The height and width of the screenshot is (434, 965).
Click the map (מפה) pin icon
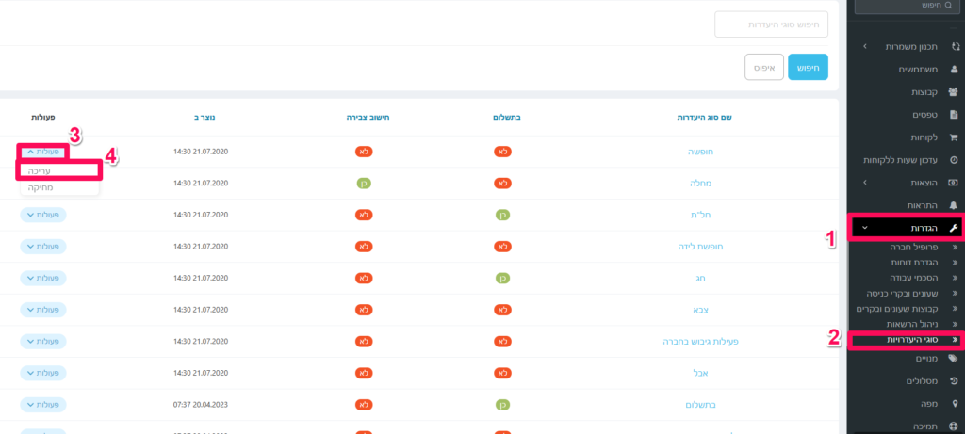pos(954,404)
